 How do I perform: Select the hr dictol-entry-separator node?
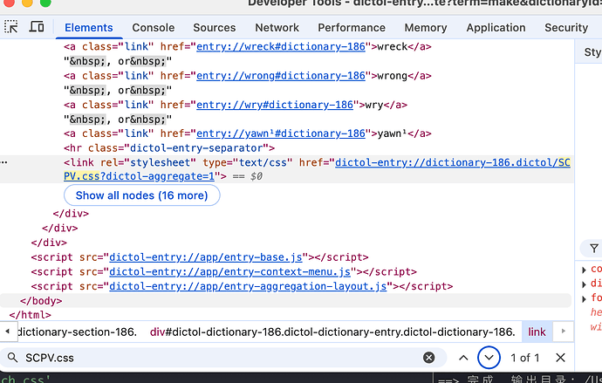[169, 148]
